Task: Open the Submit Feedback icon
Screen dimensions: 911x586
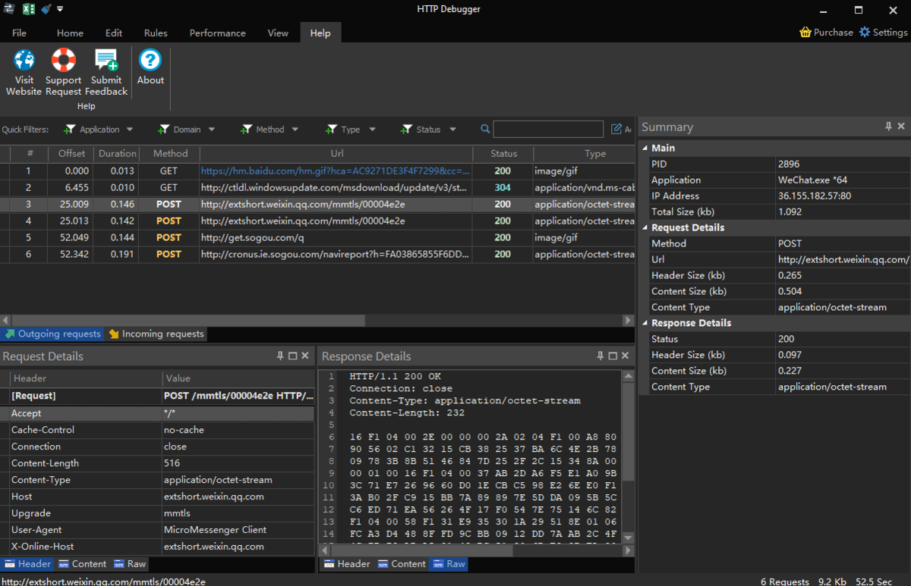Action: coord(106,60)
